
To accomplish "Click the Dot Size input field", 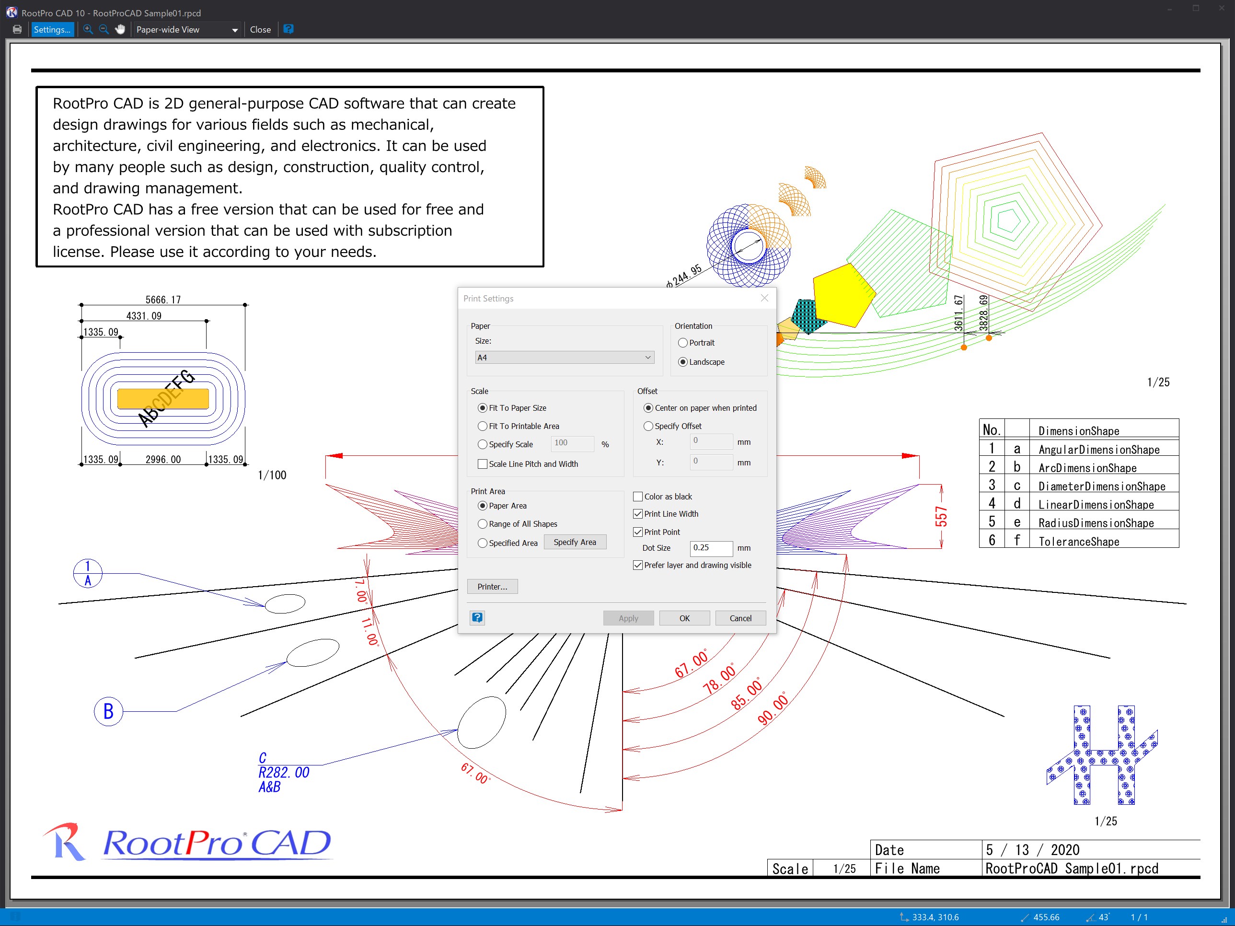I will (x=710, y=548).
